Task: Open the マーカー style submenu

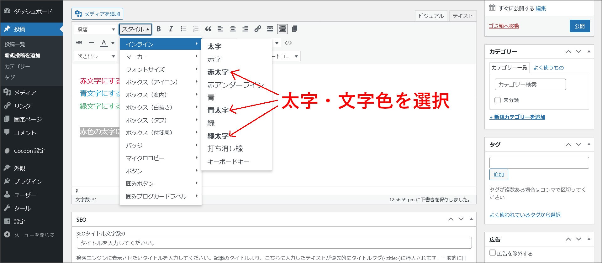Action: pos(161,57)
